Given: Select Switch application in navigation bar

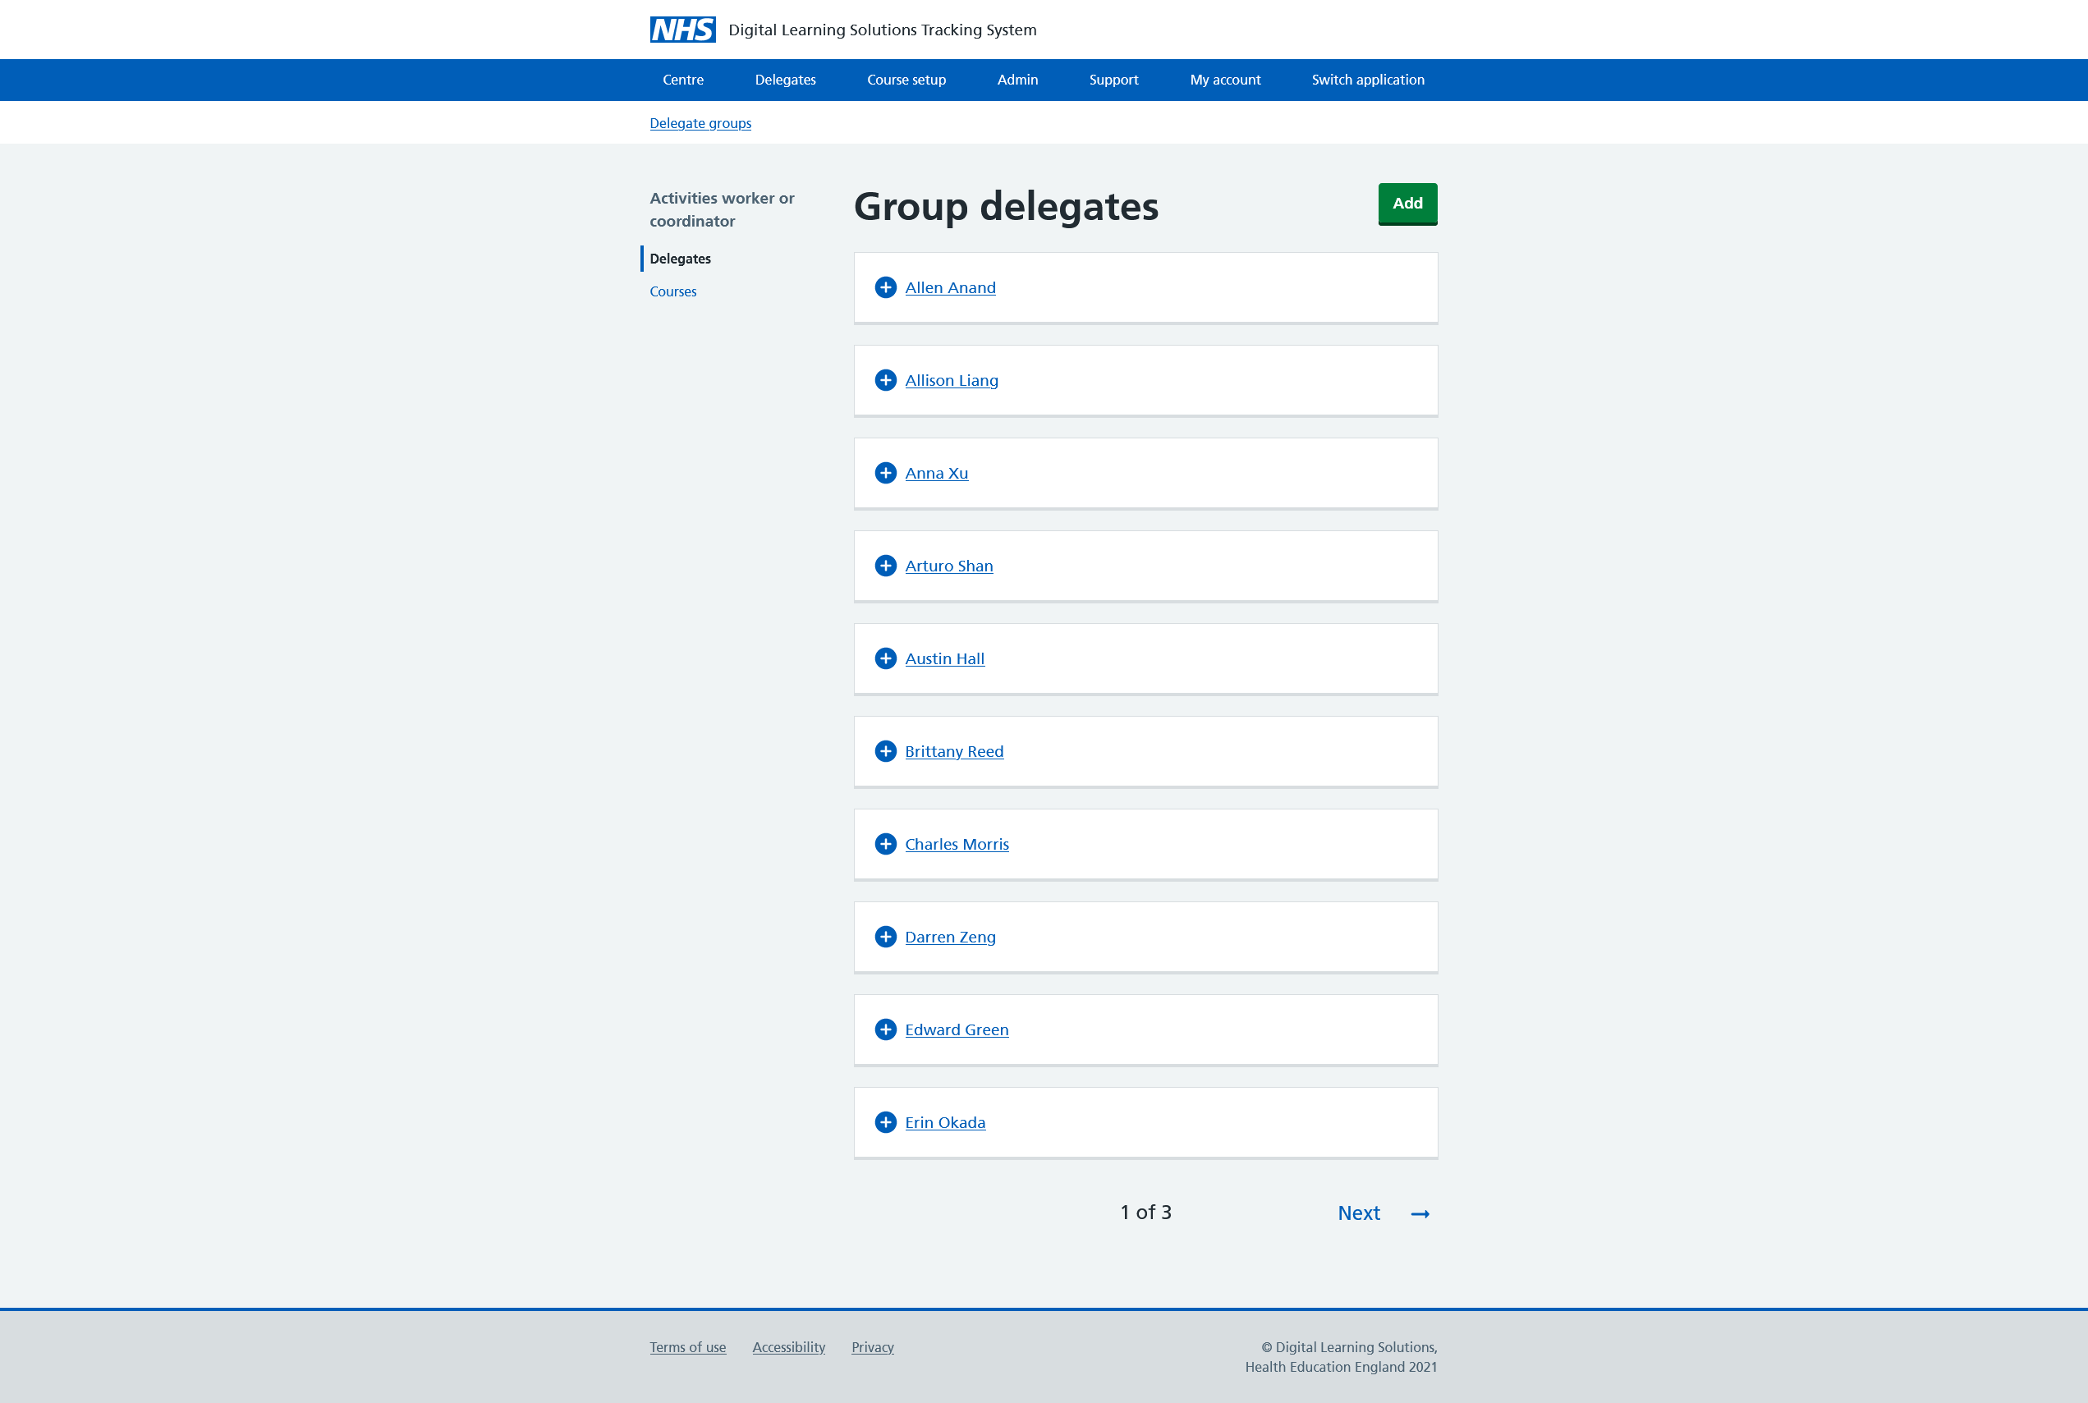Looking at the screenshot, I should click(1368, 80).
